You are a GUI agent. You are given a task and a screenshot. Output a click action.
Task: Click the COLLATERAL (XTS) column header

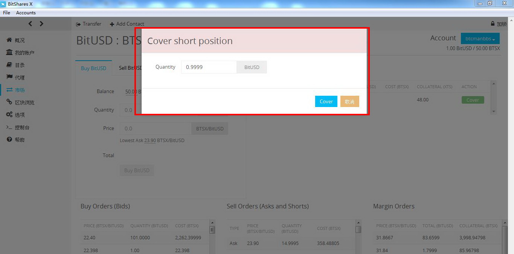point(435,87)
